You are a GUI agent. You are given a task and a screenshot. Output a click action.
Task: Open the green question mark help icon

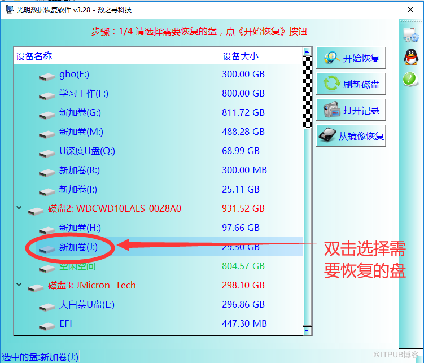pyautogui.click(x=410, y=79)
